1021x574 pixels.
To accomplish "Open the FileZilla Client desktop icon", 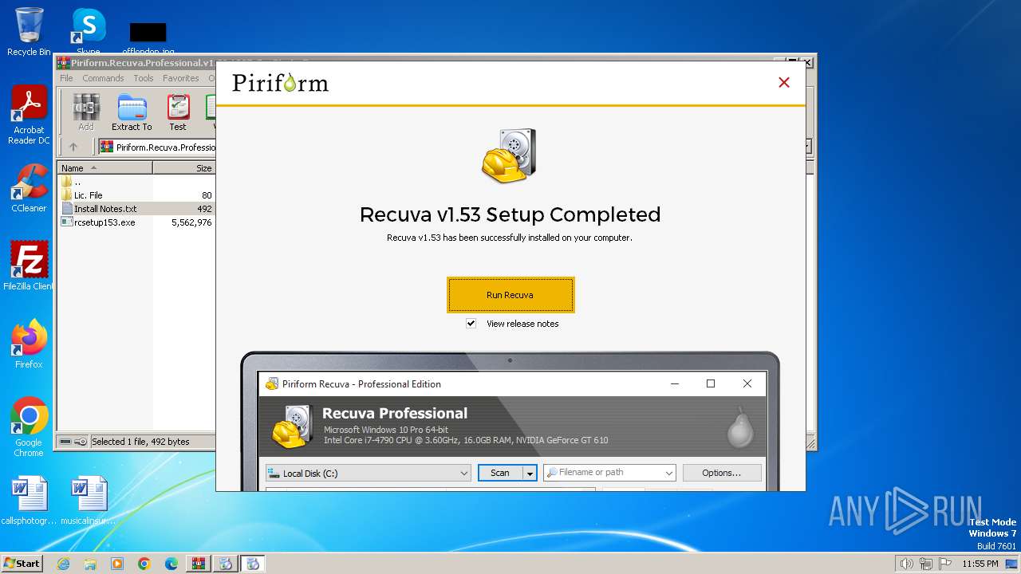I will [x=29, y=265].
